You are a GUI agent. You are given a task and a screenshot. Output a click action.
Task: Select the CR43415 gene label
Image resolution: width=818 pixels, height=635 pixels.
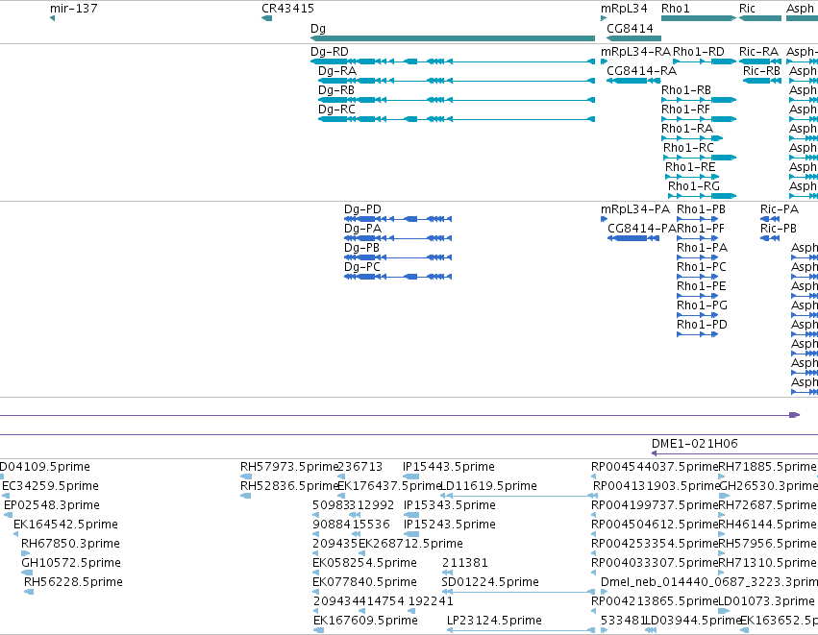coord(288,9)
